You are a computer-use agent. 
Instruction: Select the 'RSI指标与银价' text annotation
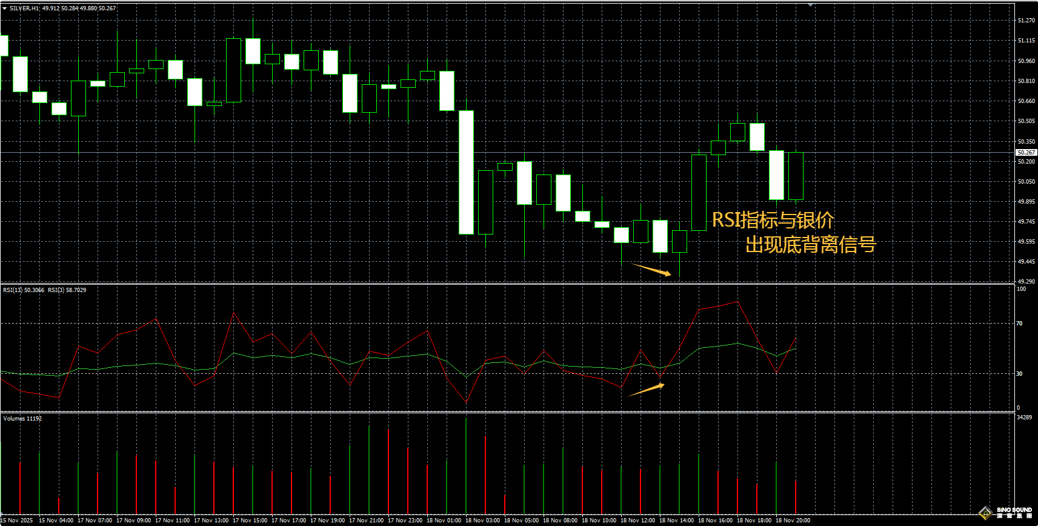773,220
